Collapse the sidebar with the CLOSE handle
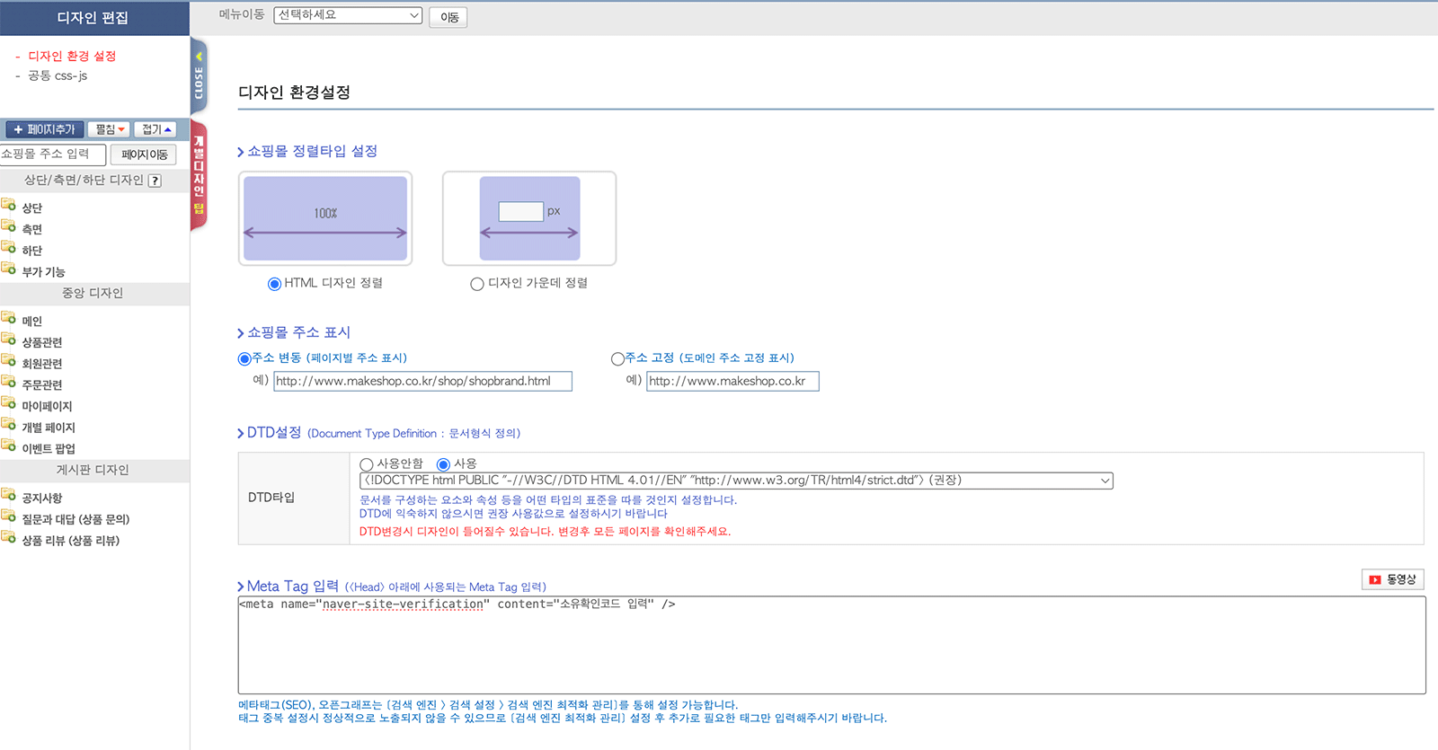This screenshot has width=1438, height=750. pos(199,76)
